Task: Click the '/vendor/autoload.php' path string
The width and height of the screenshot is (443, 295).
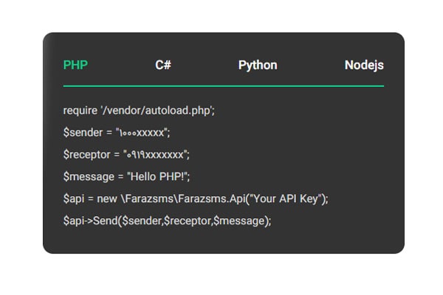Action: click(157, 111)
